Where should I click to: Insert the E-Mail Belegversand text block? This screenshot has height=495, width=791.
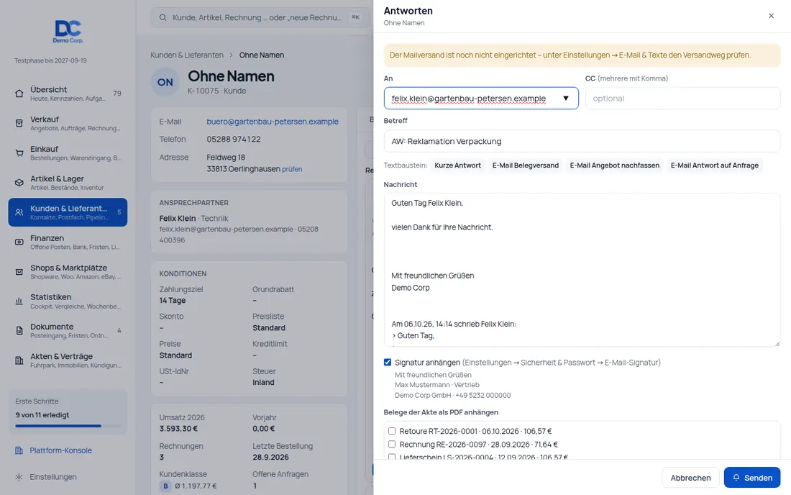pyautogui.click(x=525, y=165)
